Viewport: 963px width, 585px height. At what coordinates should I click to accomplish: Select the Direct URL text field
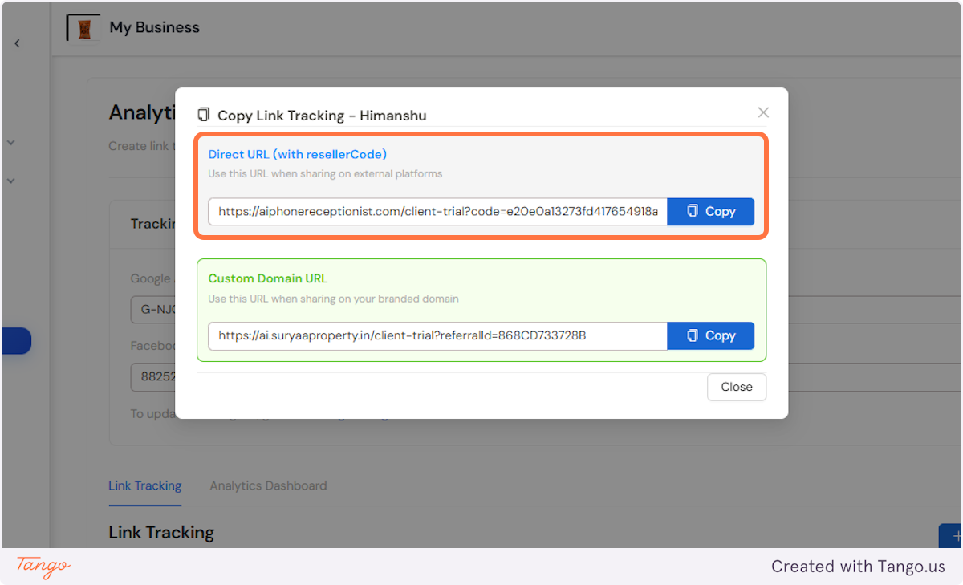click(x=437, y=211)
